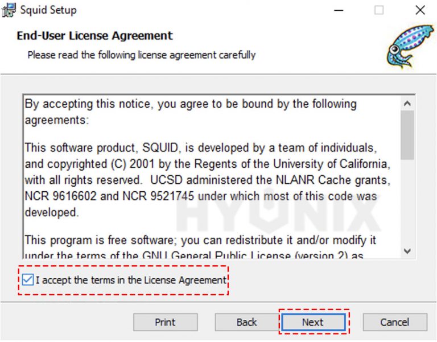Click the "Squid Setup" window title text
The width and height of the screenshot is (437, 342).
coord(48,10)
